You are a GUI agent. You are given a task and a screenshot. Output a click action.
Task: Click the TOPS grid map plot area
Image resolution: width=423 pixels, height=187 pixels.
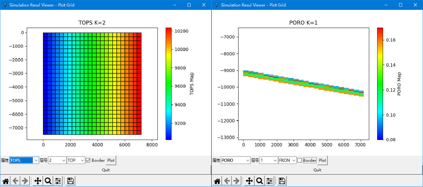[x=92, y=84]
